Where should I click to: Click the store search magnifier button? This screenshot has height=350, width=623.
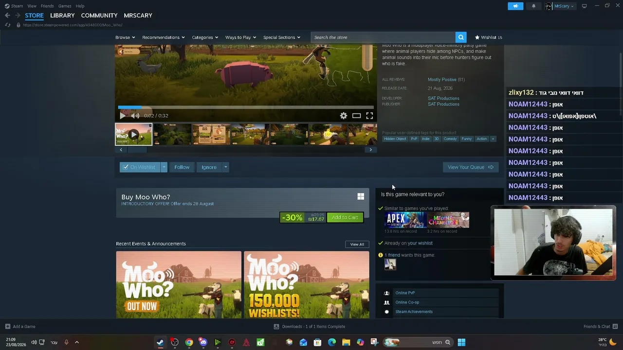click(461, 37)
